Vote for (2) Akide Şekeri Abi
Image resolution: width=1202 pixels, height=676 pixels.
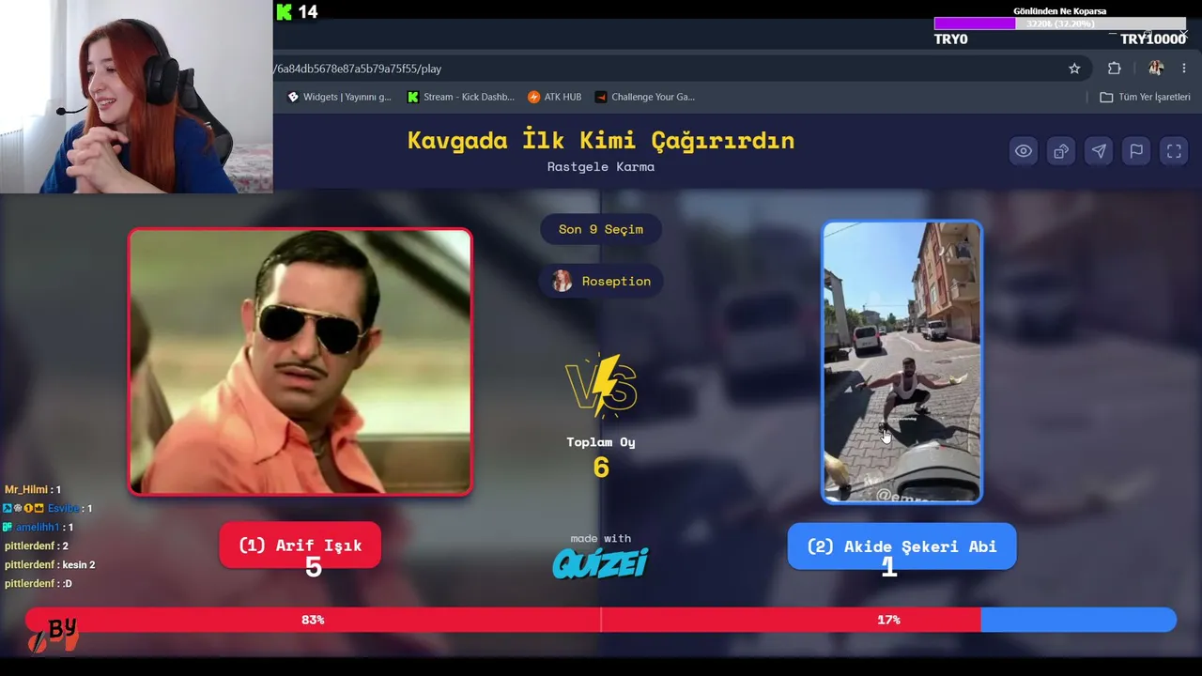(901, 546)
